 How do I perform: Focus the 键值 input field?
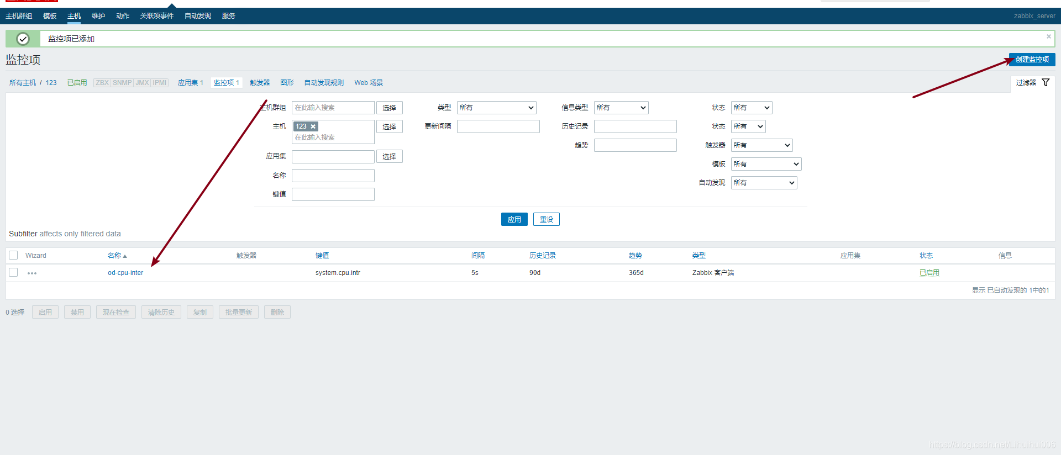pyautogui.click(x=333, y=194)
